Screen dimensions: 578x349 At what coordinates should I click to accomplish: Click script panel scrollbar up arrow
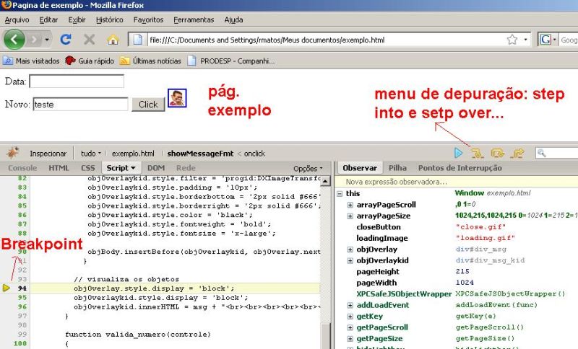click(x=326, y=181)
